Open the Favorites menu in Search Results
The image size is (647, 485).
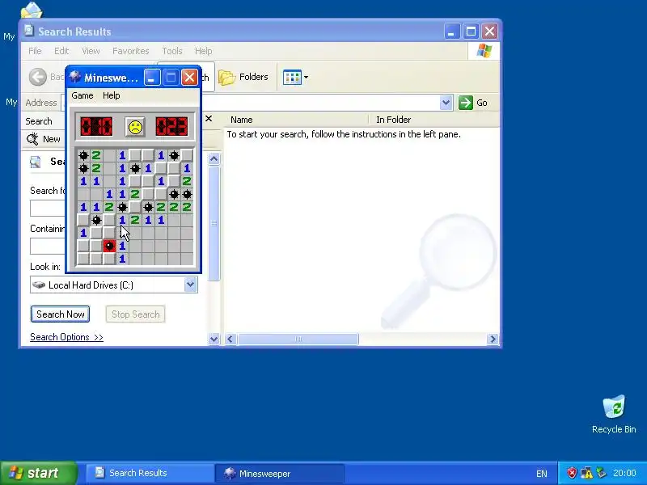click(x=131, y=51)
